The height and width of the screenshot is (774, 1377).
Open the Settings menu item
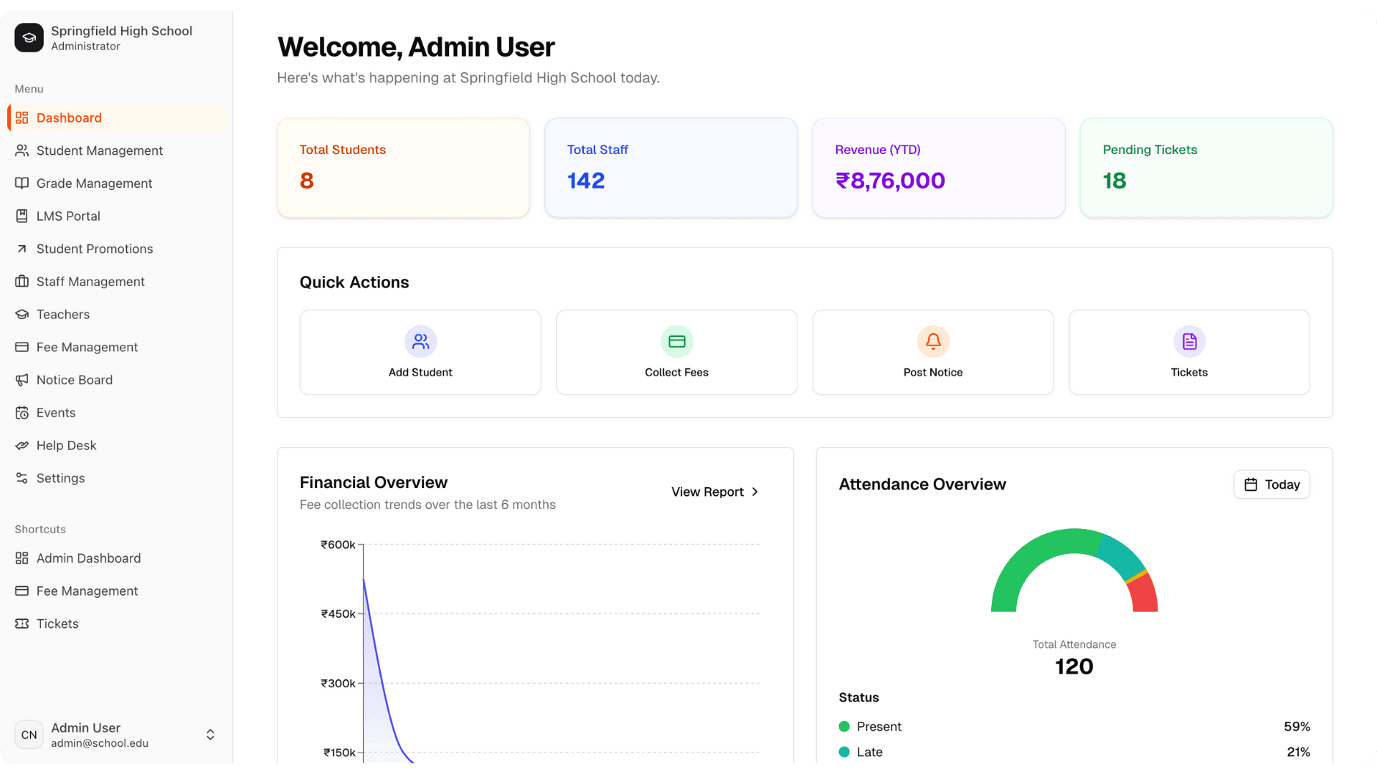coord(60,478)
